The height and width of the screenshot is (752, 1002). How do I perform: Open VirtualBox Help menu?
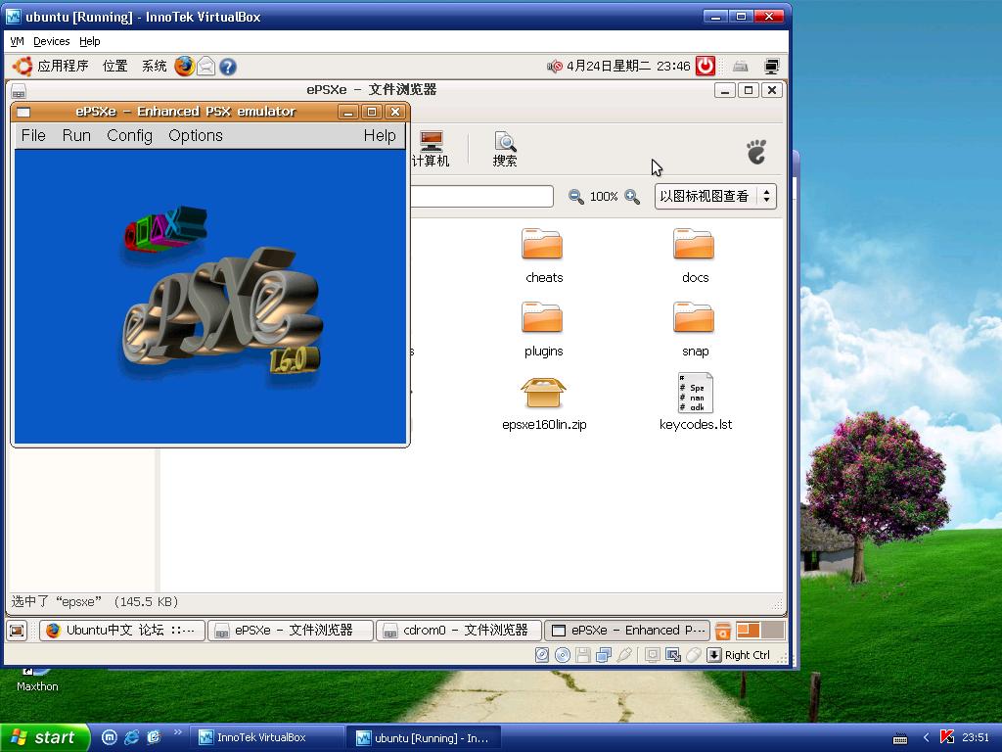(89, 41)
